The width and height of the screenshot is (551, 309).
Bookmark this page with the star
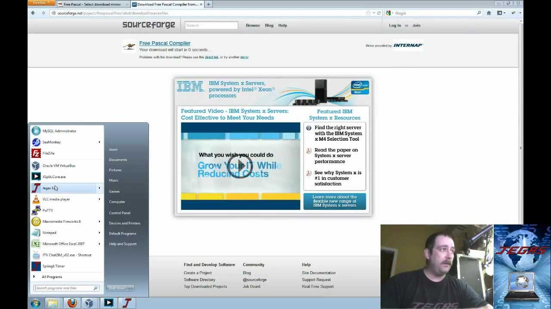tap(368, 13)
